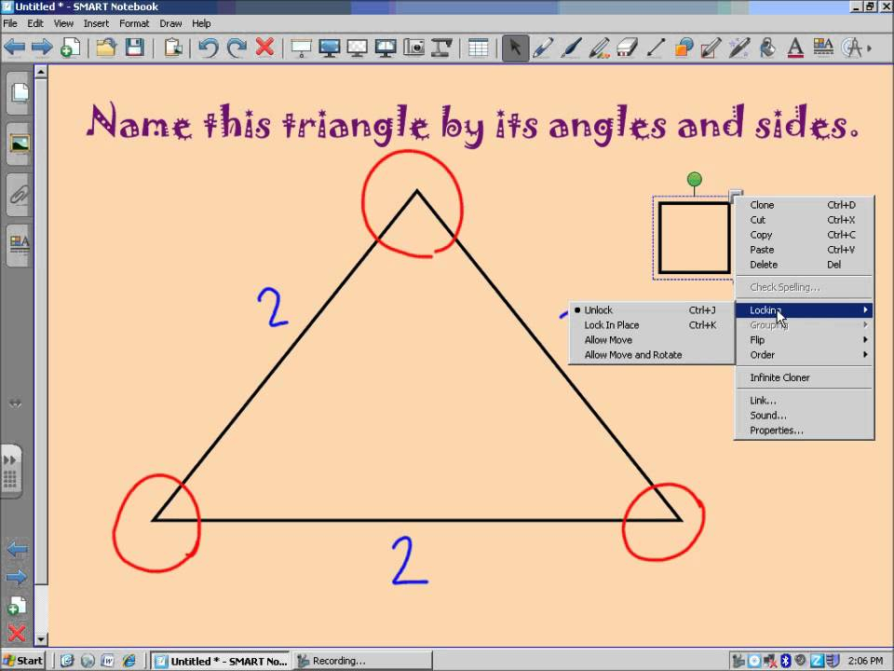Go to next page with forward arrow

(42, 48)
